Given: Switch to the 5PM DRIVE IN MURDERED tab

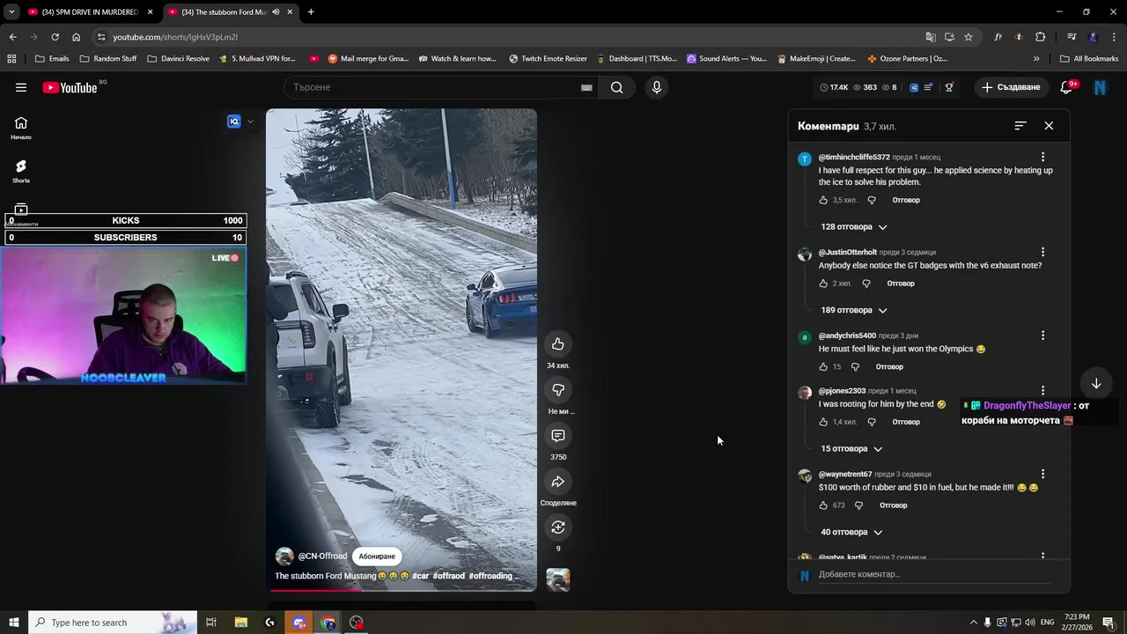Looking at the screenshot, I should point(91,12).
